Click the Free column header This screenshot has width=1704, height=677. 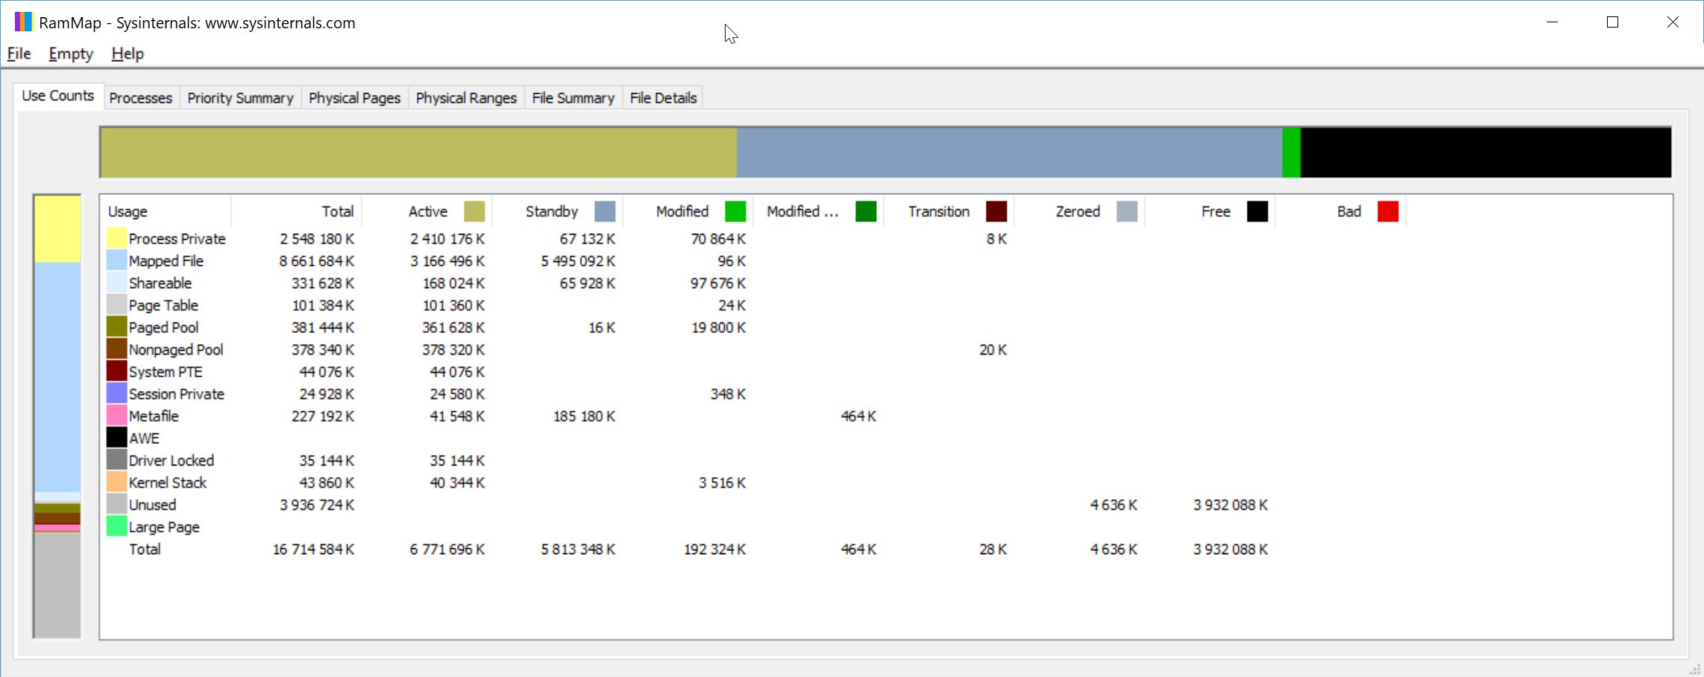click(1210, 212)
